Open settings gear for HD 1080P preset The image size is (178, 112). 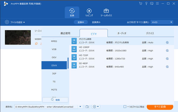[167, 50]
